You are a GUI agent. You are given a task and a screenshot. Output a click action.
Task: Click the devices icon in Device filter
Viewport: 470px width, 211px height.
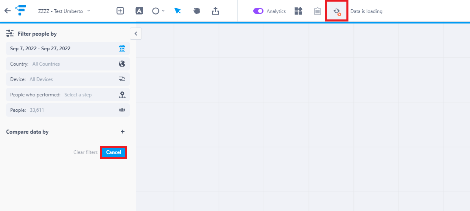pos(122,79)
